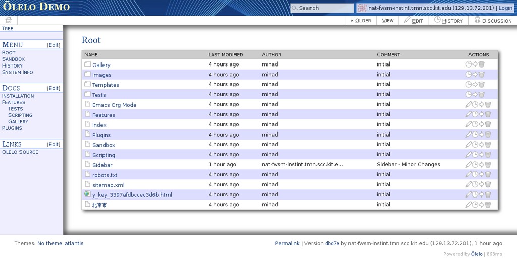517x263 pixels.
Task: Click the Edit link beside Docs heading
Action: coord(54,88)
